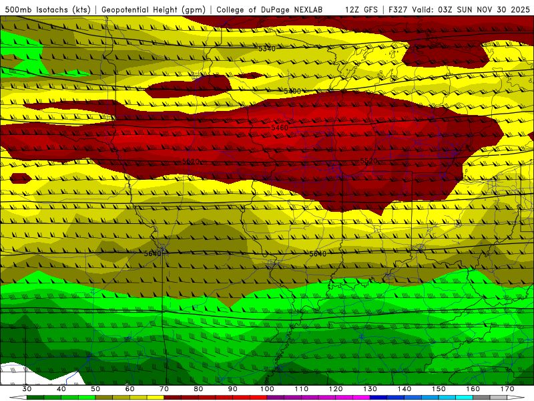Click the colorbar value 170
Screen dimensions: 534x401
pos(507,389)
